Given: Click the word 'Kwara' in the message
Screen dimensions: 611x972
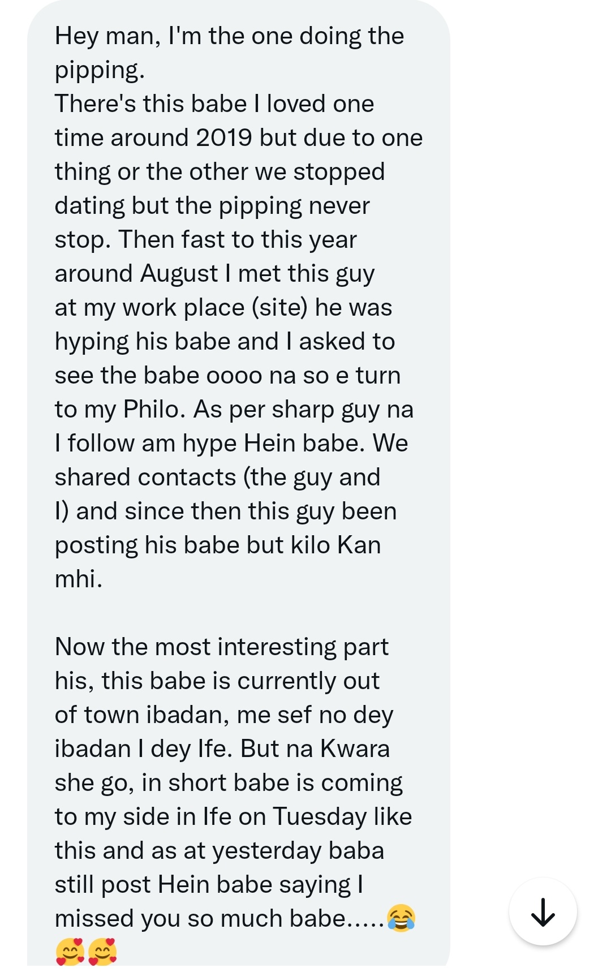Looking at the screenshot, I should (355, 749).
